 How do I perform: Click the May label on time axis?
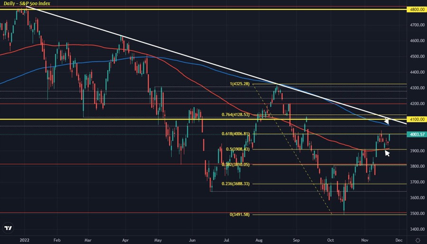[158, 240]
